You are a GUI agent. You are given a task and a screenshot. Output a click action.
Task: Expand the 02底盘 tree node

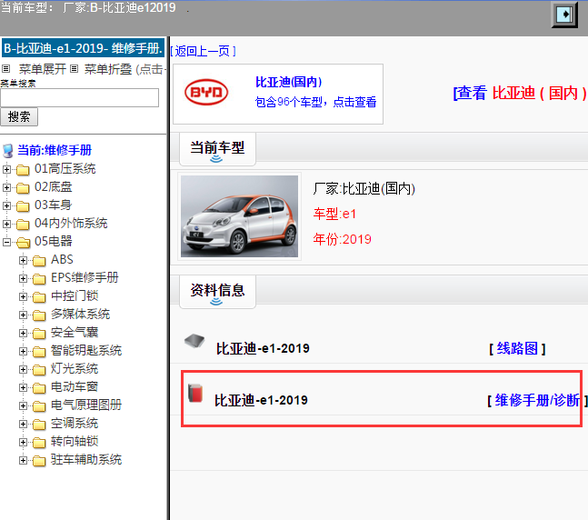tap(6, 187)
